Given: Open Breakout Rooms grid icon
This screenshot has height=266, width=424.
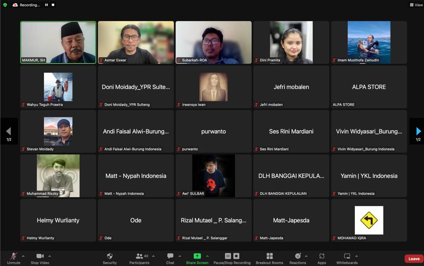Looking at the screenshot, I should click(x=270, y=256).
